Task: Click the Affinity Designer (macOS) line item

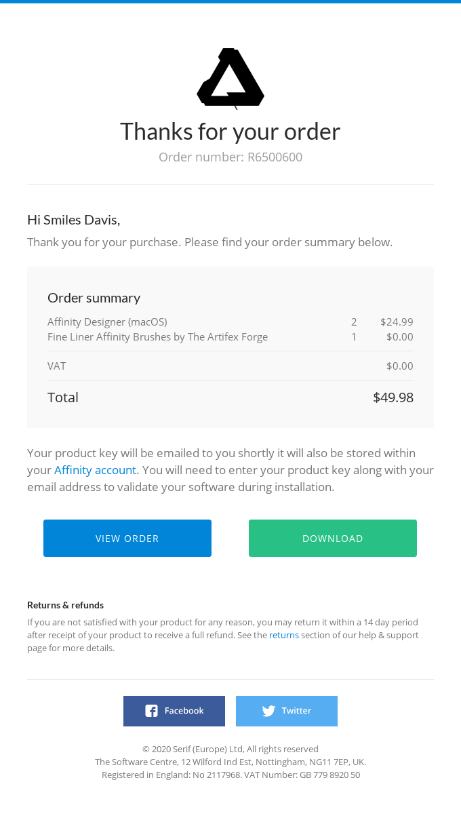Action: (107, 322)
